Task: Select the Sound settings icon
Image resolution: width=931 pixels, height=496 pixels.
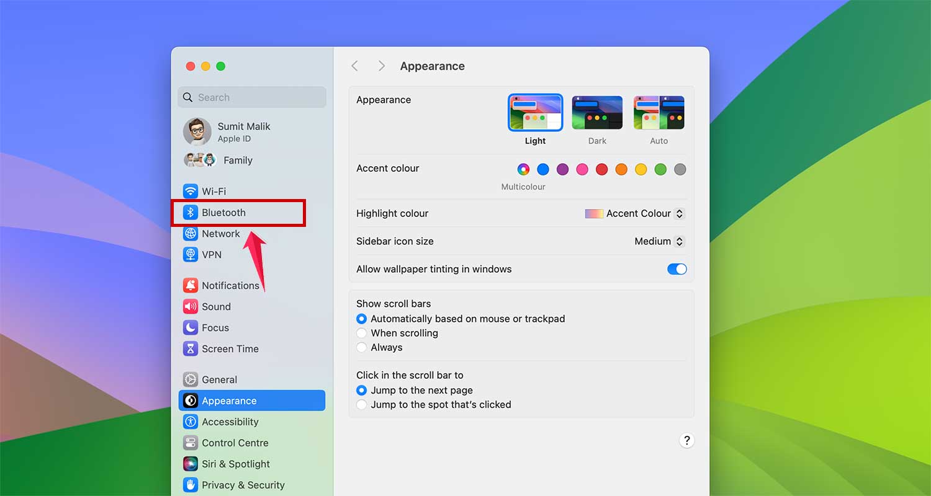Action: 191,306
